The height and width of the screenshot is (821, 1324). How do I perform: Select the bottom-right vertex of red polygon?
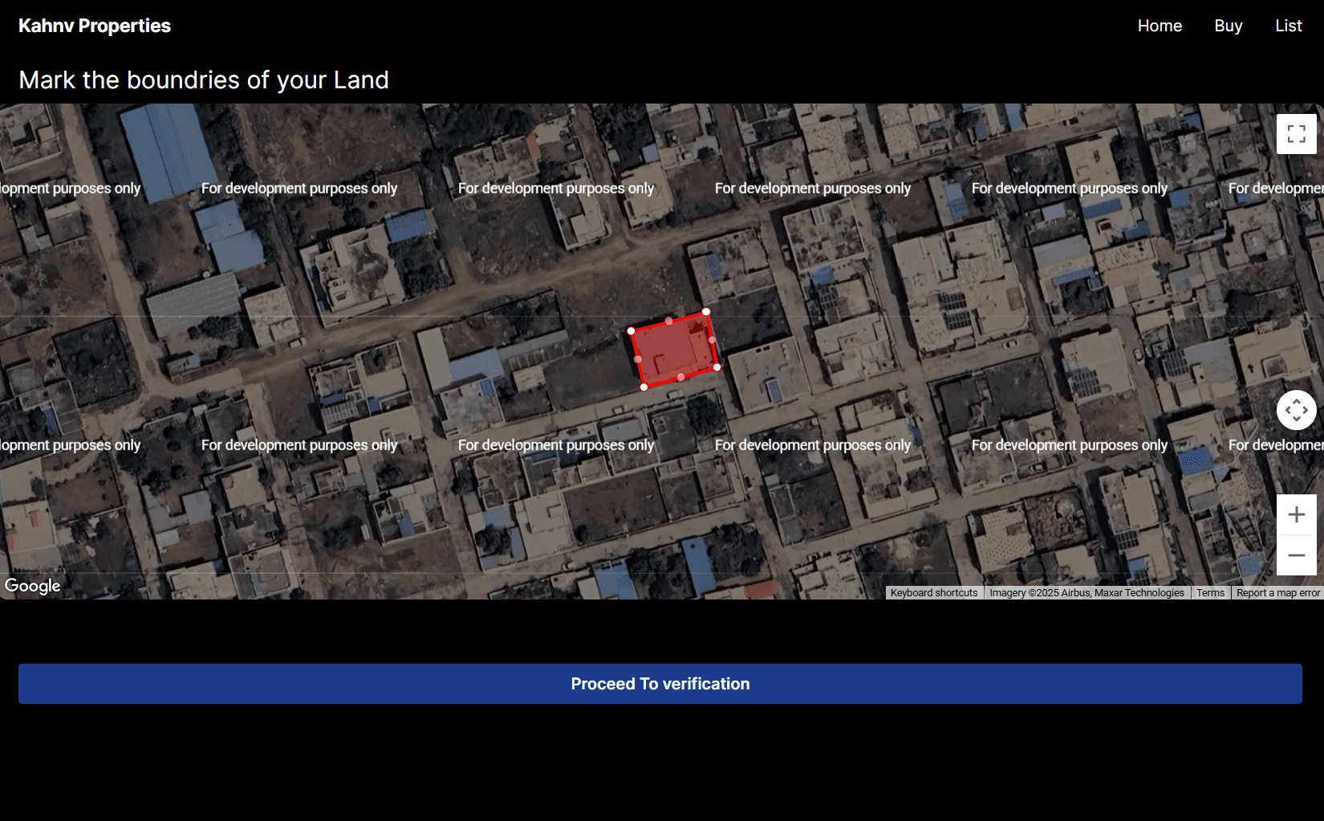point(717,368)
